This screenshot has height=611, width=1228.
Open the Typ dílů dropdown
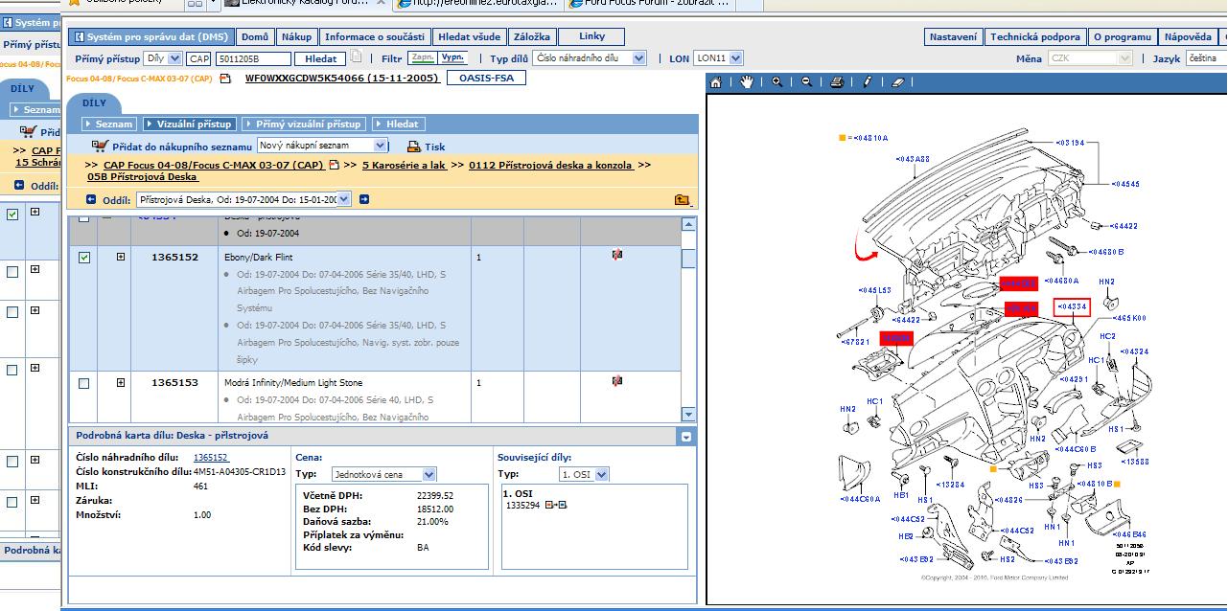[x=589, y=58]
